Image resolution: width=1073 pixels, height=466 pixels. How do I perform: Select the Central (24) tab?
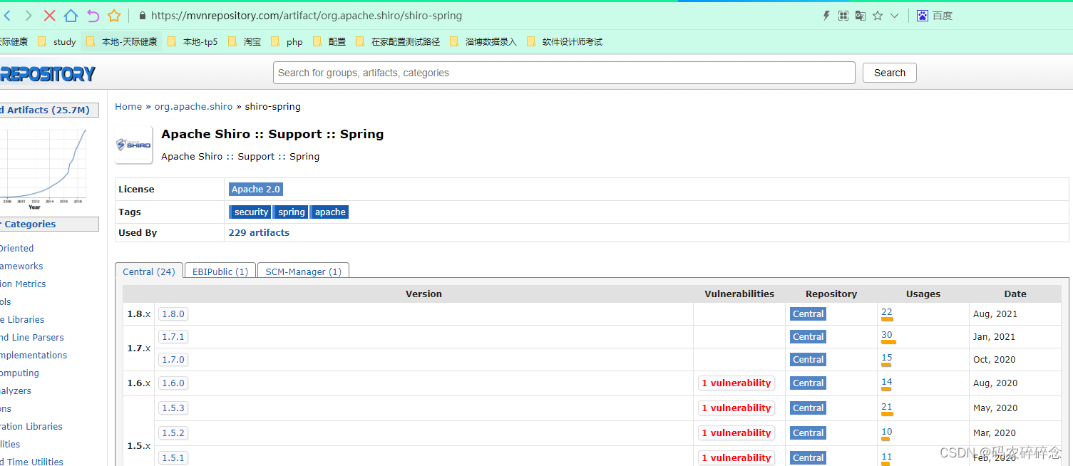click(x=149, y=271)
